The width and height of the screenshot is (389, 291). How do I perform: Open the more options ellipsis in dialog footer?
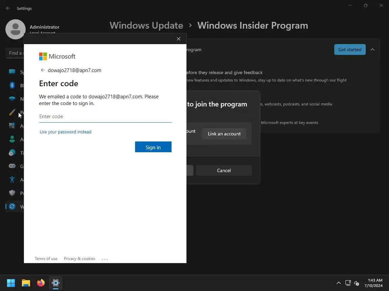pos(105,259)
